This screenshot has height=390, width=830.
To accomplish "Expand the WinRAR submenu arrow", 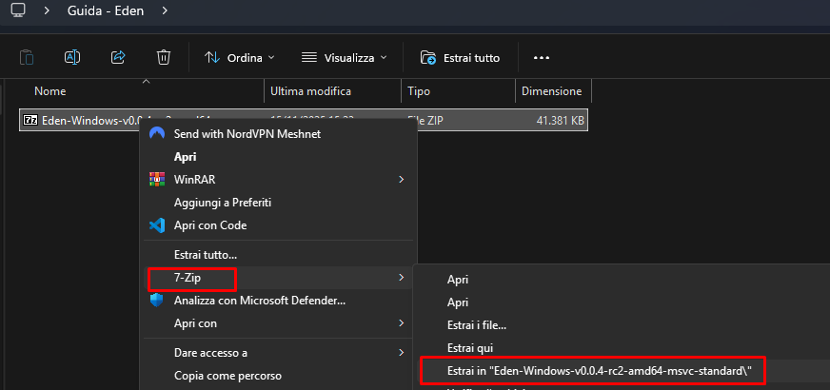I will 402,180.
